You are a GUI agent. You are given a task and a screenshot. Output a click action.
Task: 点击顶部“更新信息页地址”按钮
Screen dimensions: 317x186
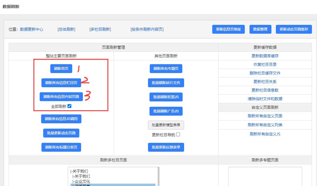[228, 29]
